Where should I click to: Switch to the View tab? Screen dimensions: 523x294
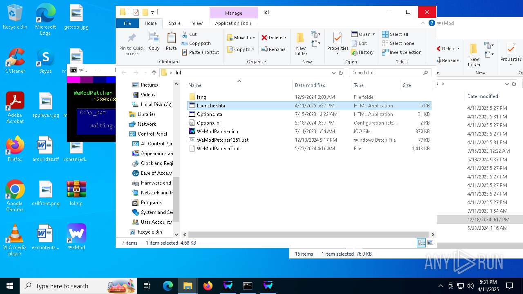coord(197,23)
